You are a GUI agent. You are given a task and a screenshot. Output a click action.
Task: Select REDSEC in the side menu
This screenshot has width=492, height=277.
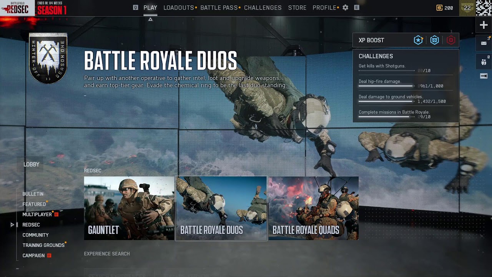pyautogui.click(x=31, y=225)
